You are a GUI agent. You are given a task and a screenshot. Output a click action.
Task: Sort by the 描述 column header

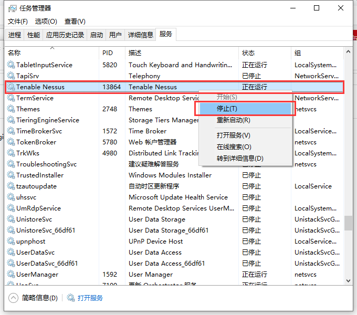(182, 53)
